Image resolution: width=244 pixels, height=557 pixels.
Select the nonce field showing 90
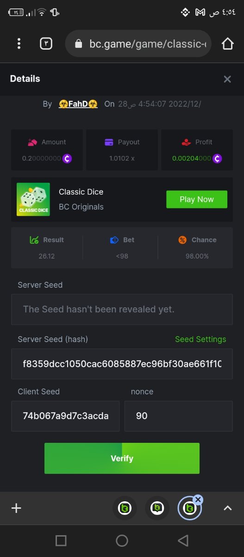point(179,416)
